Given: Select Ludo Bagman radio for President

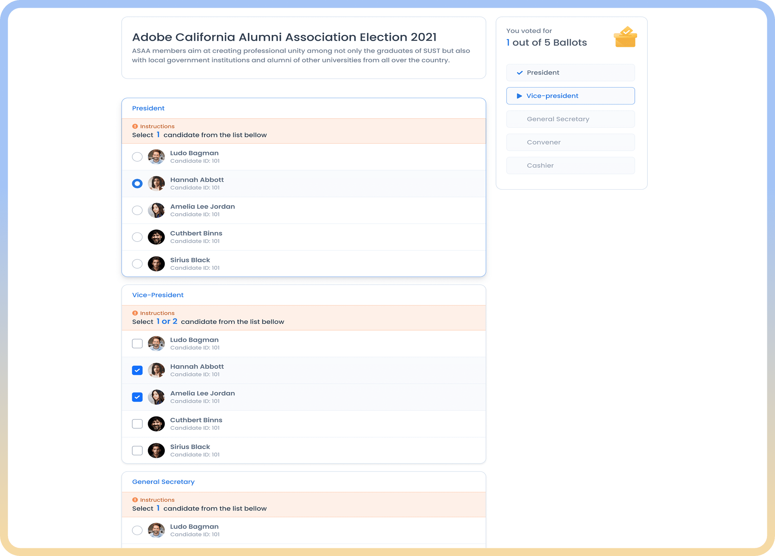Looking at the screenshot, I should point(137,157).
